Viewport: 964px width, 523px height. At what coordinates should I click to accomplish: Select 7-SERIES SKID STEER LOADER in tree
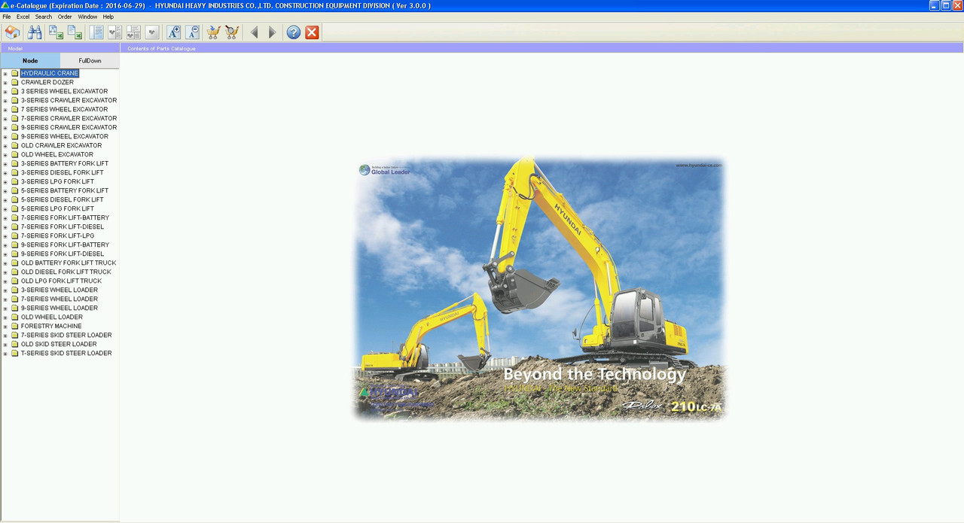pos(66,335)
